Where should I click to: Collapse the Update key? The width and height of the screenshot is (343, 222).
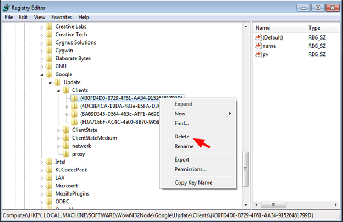(50, 82)
